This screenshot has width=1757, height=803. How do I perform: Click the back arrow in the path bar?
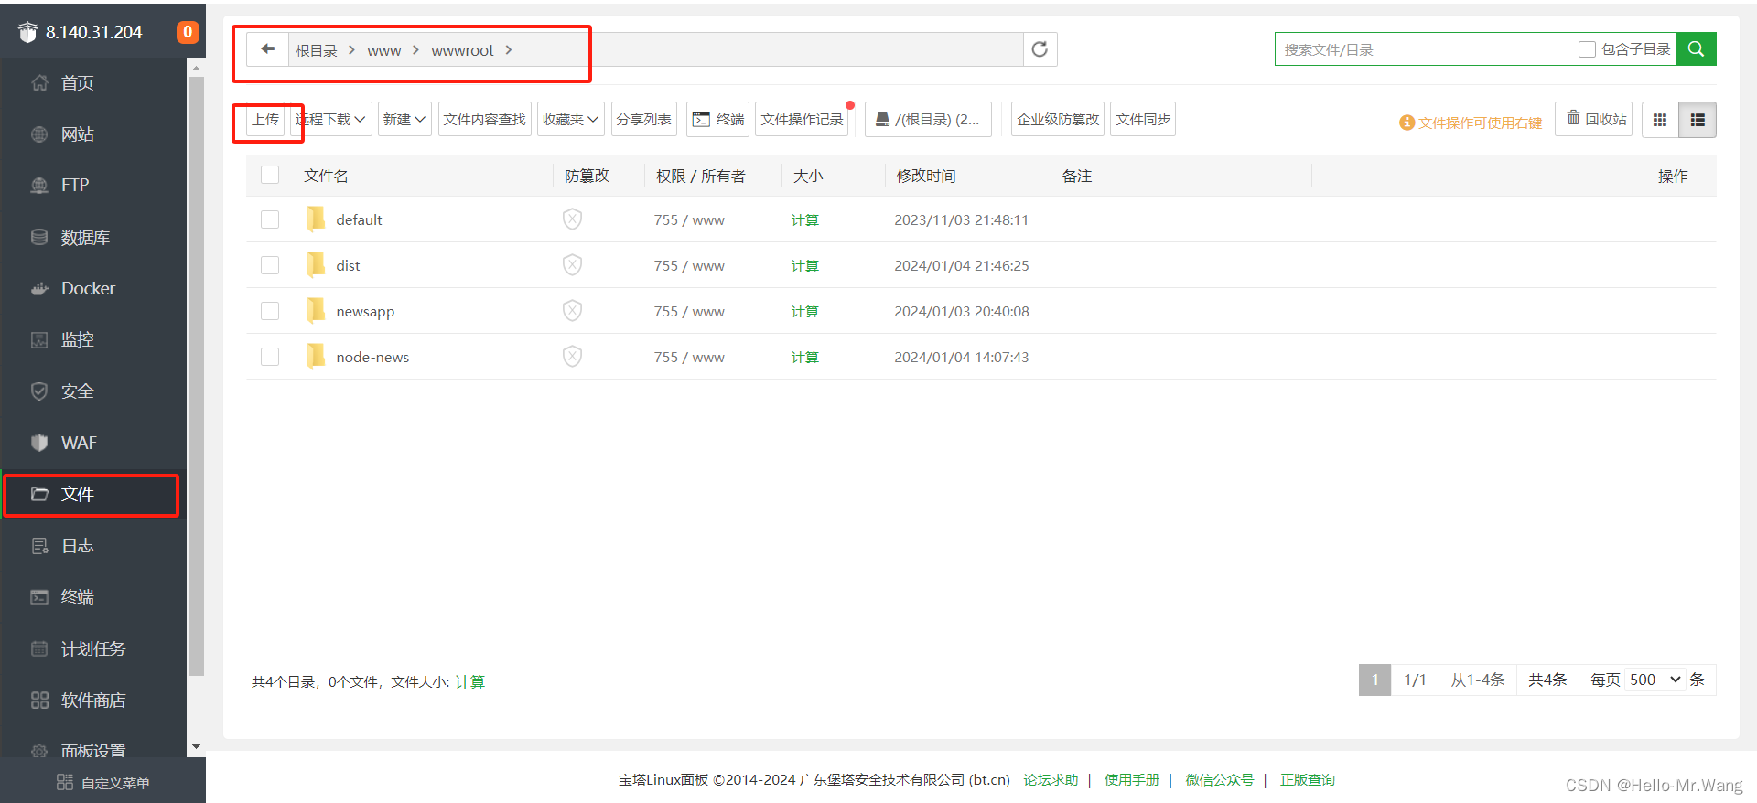267,49
